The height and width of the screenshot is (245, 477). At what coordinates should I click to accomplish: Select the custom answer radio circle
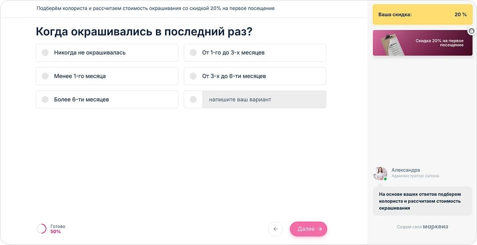193,99
